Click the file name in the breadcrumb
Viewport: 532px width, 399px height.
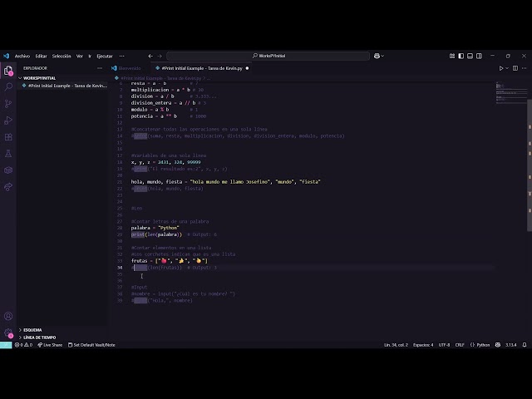click(x=161, y=78)
